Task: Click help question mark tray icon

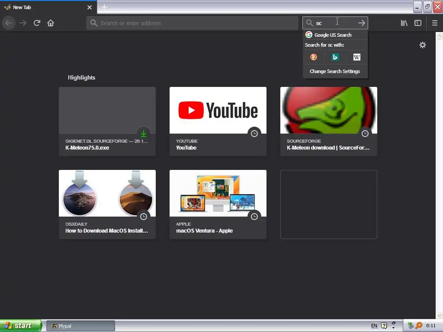Action: (x=384, y=326)
